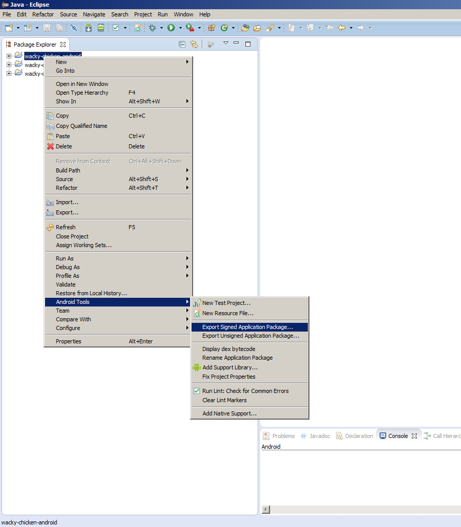461x527 pixels.
Task: Expand the third project tree node
Action: tap(9, 73)
